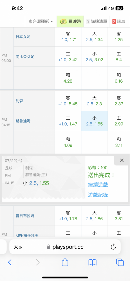Tap the 大小 text size control
130x281 pixels.
18,247
